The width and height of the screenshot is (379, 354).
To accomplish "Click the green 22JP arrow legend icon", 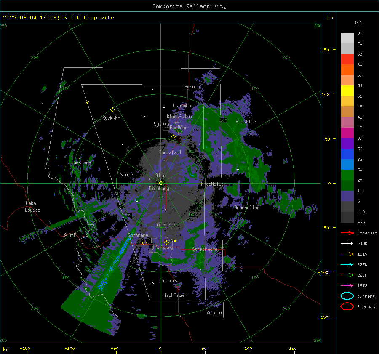I will pyautogui.click(x=347, y=275).
